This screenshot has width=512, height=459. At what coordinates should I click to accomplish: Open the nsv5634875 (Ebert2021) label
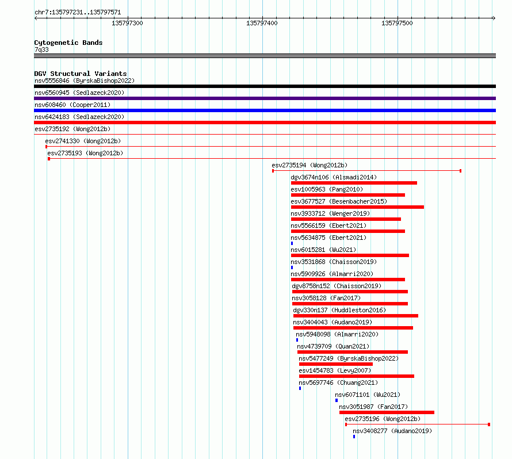point(328,238)
